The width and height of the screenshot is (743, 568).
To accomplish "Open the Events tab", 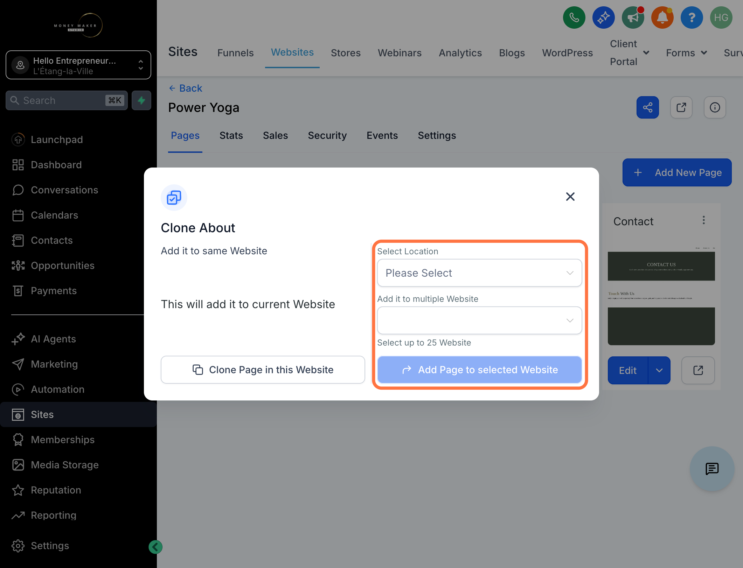I will tap(382, 135).
